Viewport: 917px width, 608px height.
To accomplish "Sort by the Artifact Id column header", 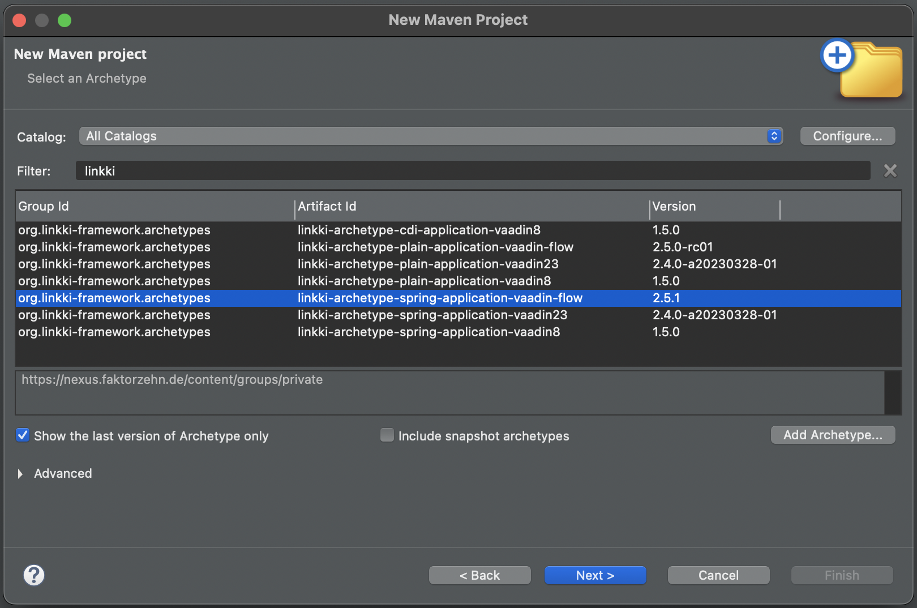I will point(472,207).
